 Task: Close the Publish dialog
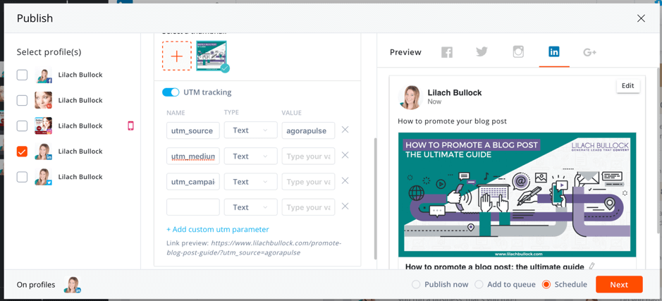641,18
